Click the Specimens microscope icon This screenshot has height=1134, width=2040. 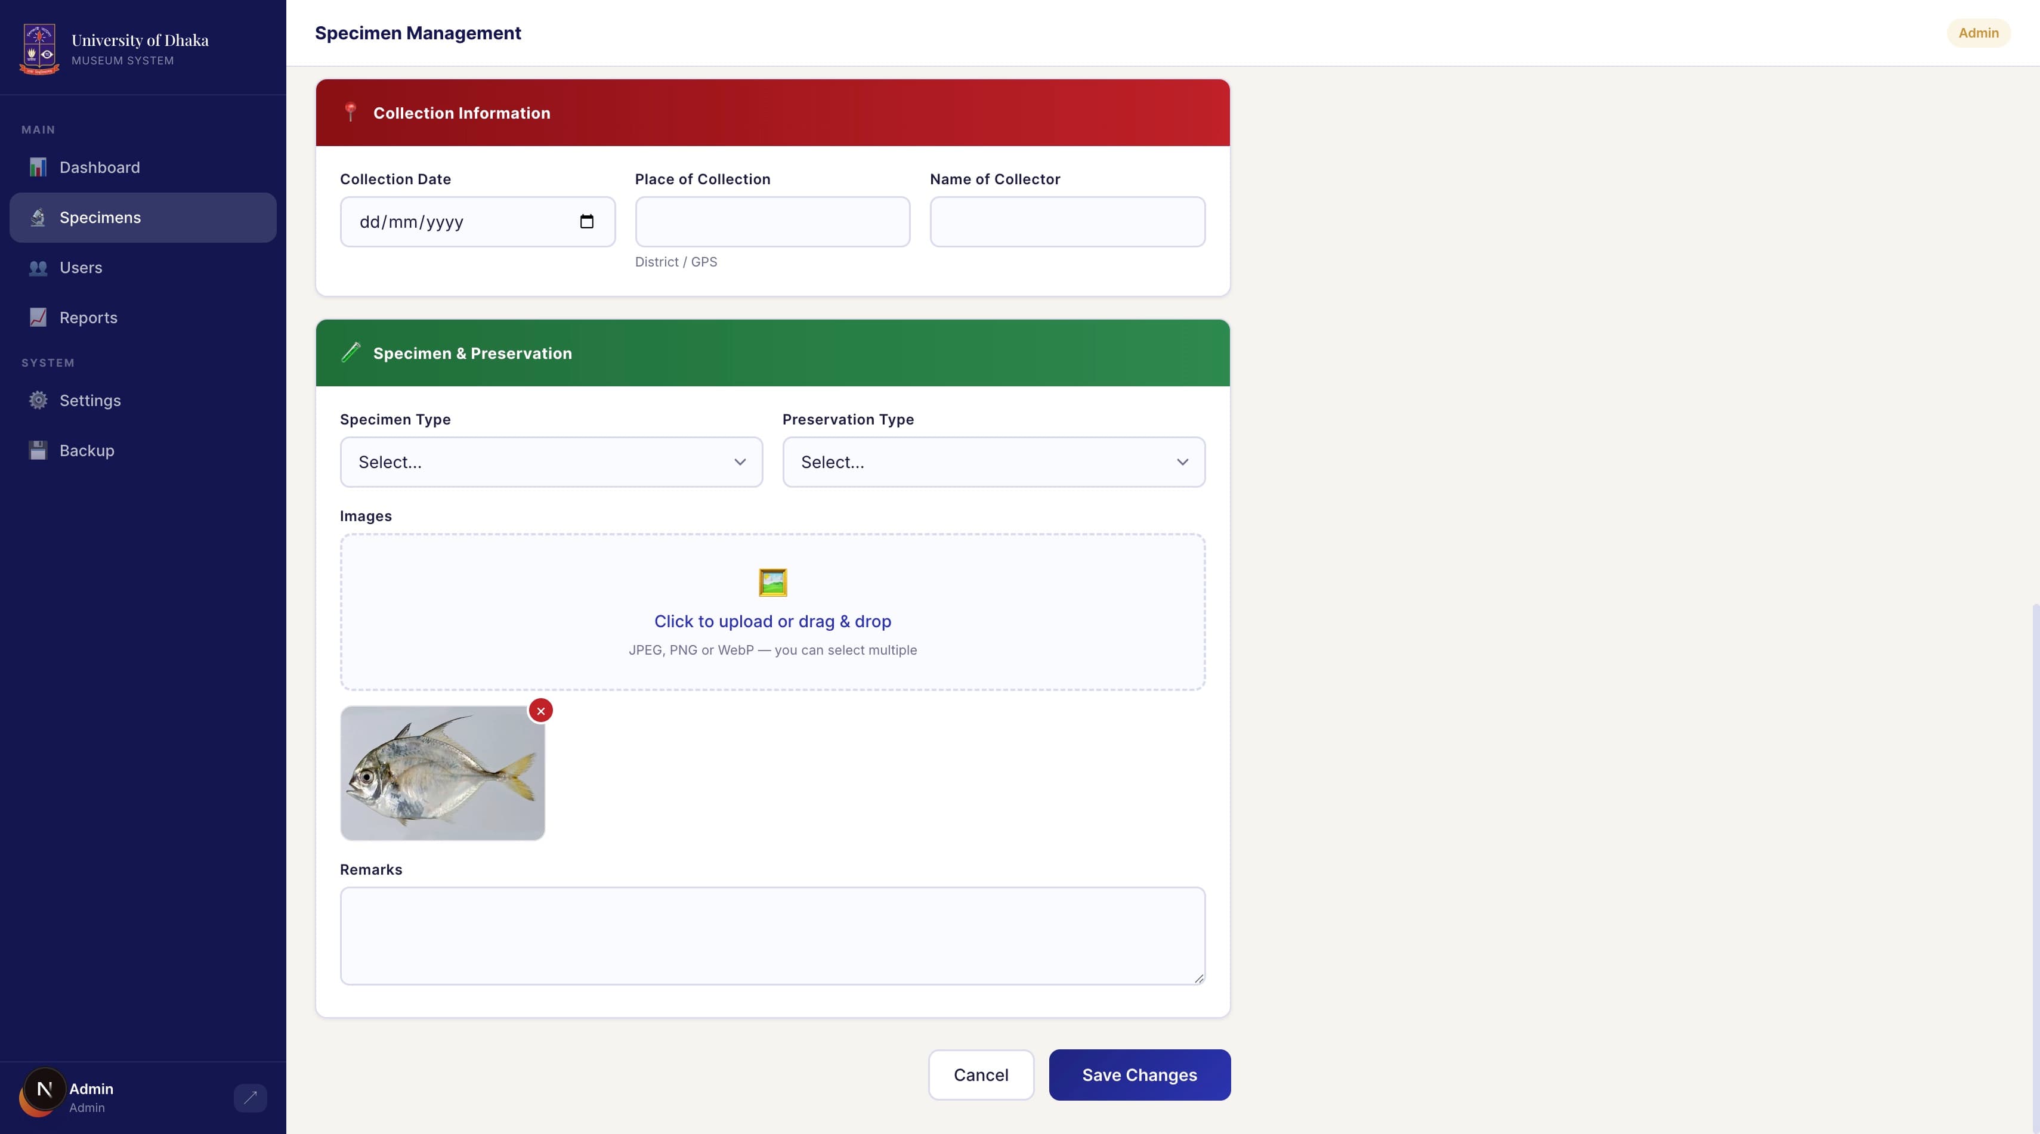pyautogui.click(x=38, y=218)
